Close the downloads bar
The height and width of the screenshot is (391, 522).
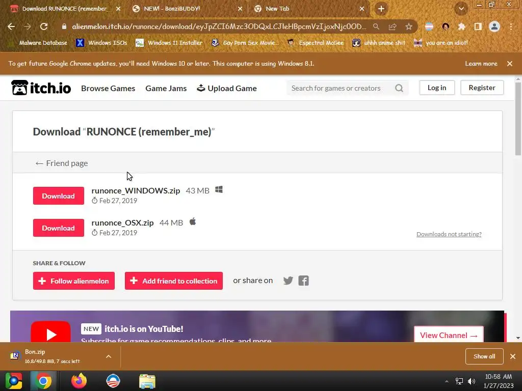point(513,356)
